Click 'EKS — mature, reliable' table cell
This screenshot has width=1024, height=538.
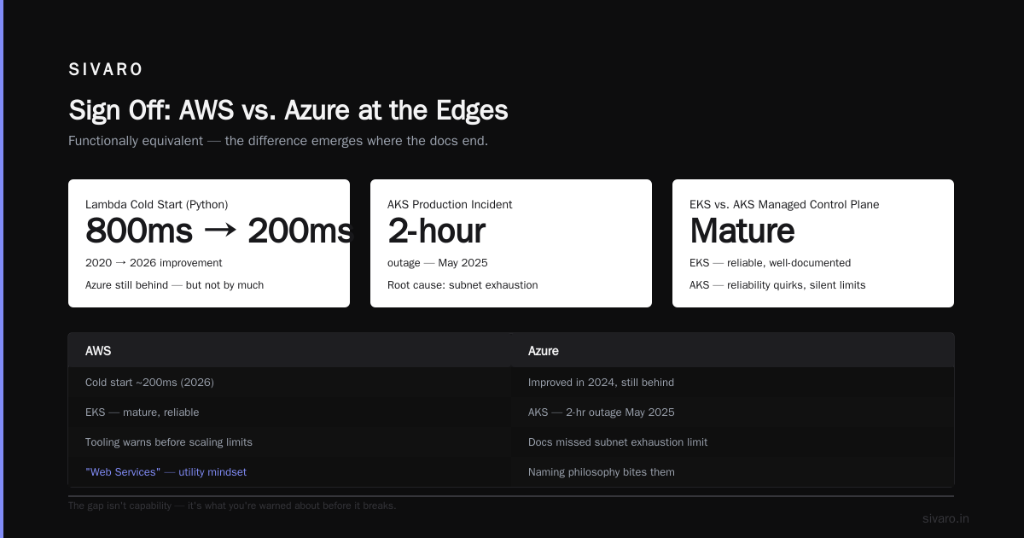coord(289,412)
